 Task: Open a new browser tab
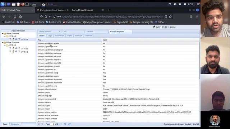109,10
